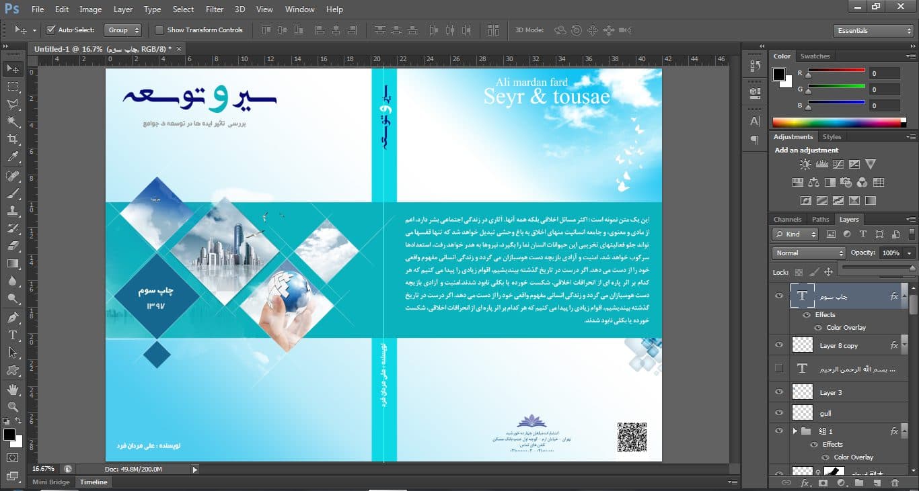Select the Zoom tool in the toolbar
The image size is (919, 491).
click(x=13, y=406)
